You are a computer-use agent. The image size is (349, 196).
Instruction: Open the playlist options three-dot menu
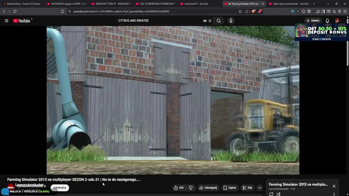pyautogui.click(x=334, y=194)
